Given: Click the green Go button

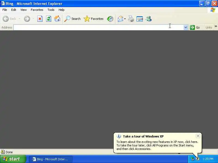Looking at the screenshot, I should coord(195,27).
